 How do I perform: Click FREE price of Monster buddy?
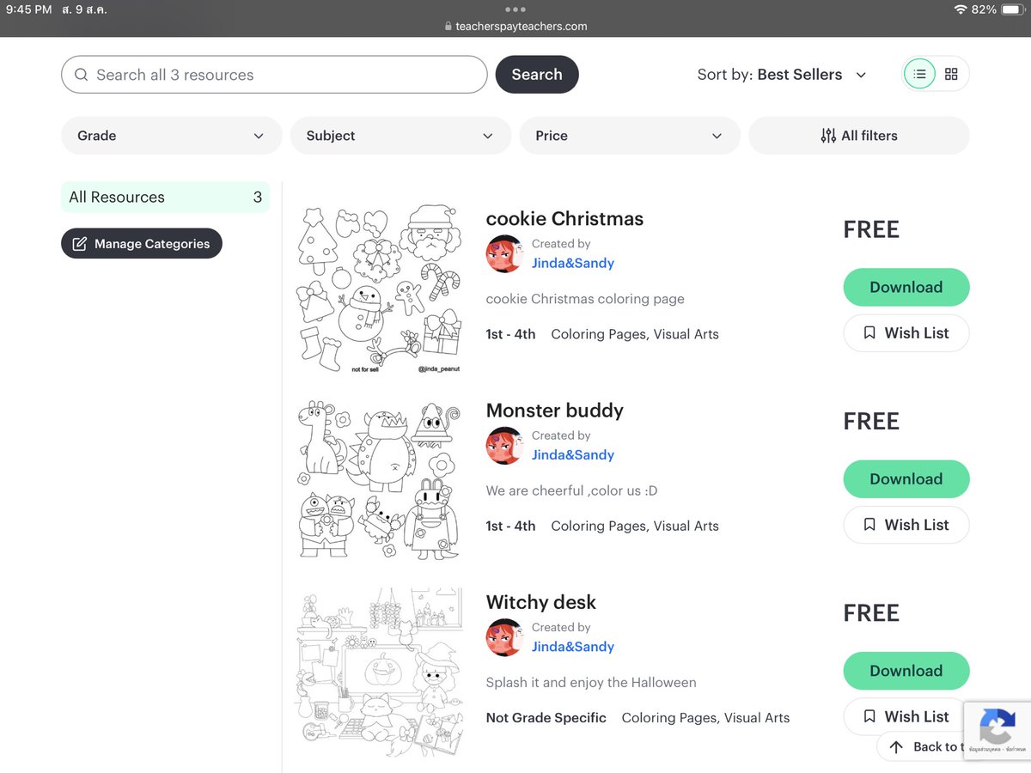click(871, 421)
